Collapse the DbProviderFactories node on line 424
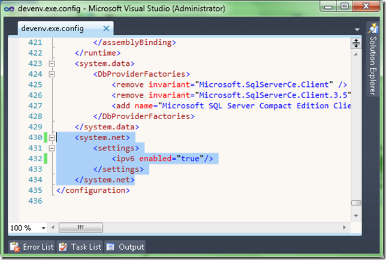 click(x=52, y=74)
